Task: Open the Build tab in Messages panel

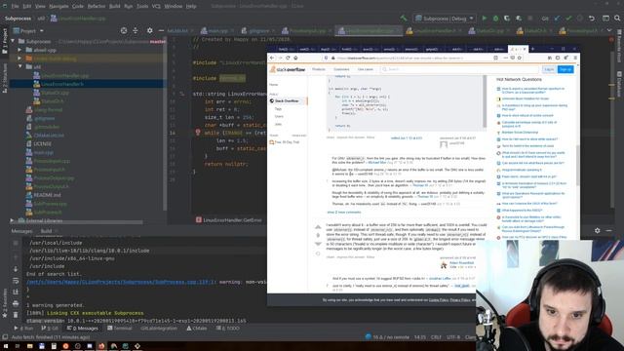Action: point(46,231)
